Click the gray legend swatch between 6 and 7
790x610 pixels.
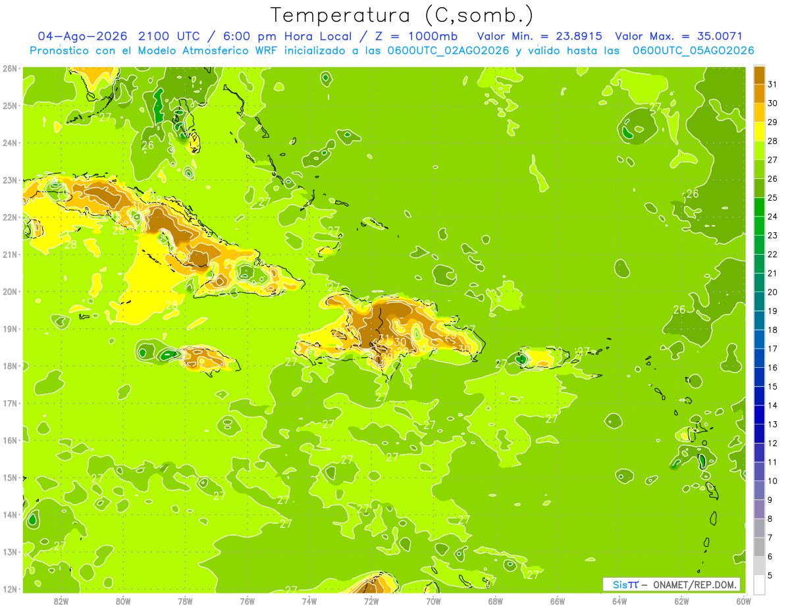(x=759, y=547)
